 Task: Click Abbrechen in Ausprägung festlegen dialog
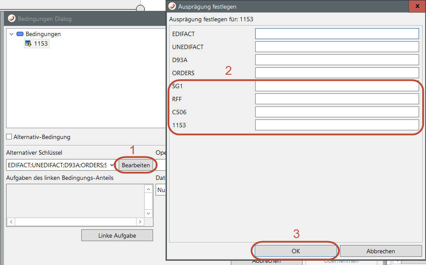(x=380, y=251)
